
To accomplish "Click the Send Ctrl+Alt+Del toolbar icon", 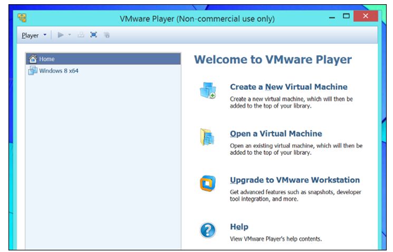I will (81, 35).
